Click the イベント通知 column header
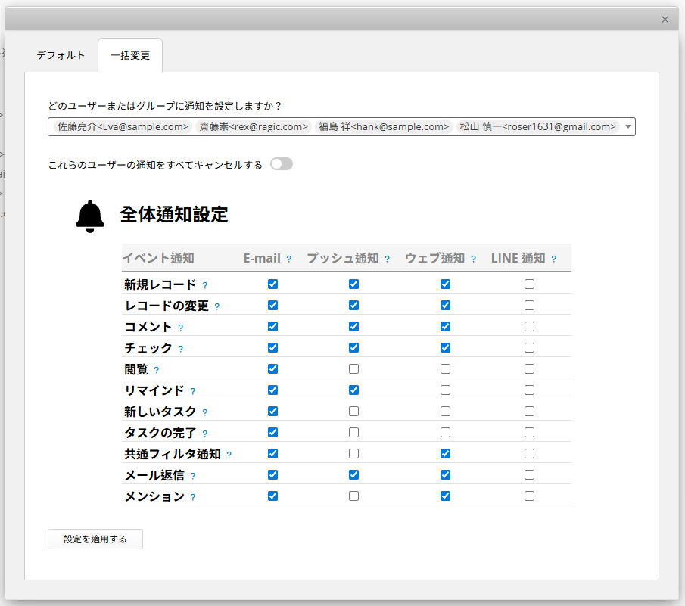The width and height of the screenshot is (685, 606). pyautogui.click(x=158, y=258)
